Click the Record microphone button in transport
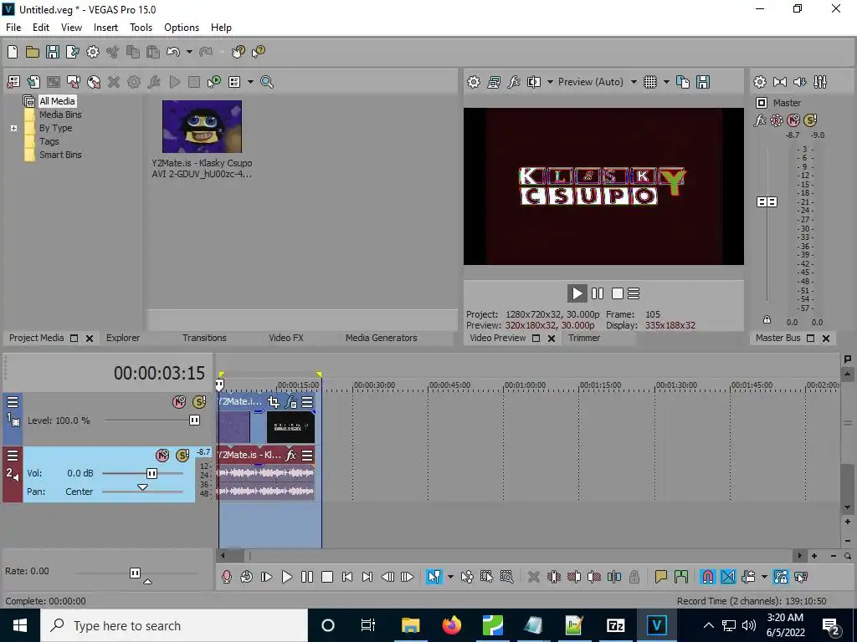Viewport: 857px width, 642px height. (x=226, y=577)
